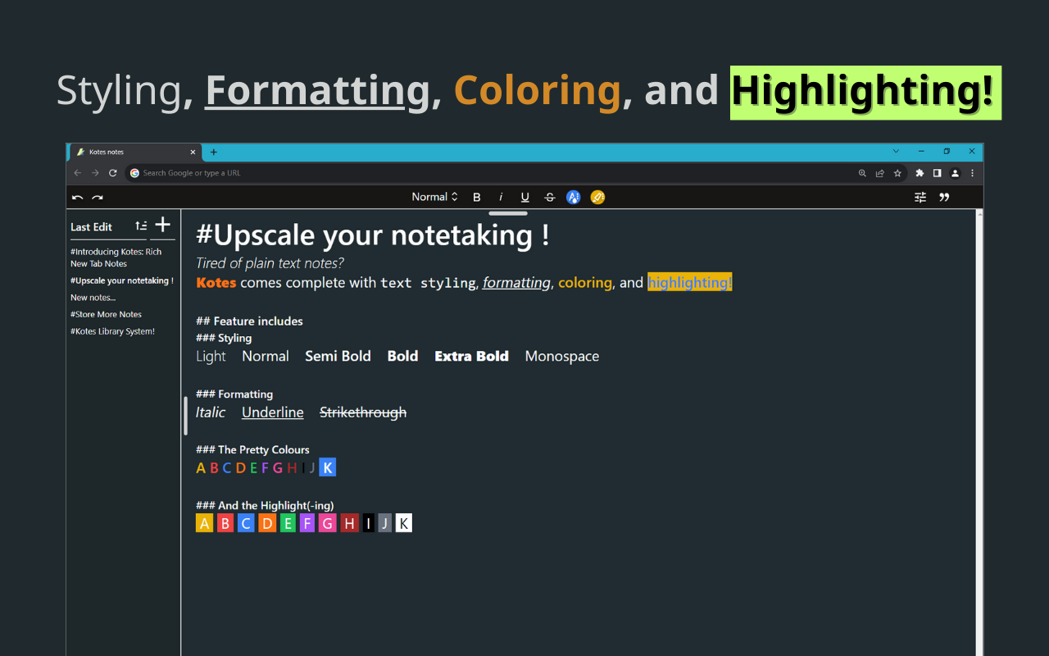Viewport: 1049px width, 656px height.
Task: Click the yellow highlighted A box
Action: pyautogui.click(x=205, y=523)
